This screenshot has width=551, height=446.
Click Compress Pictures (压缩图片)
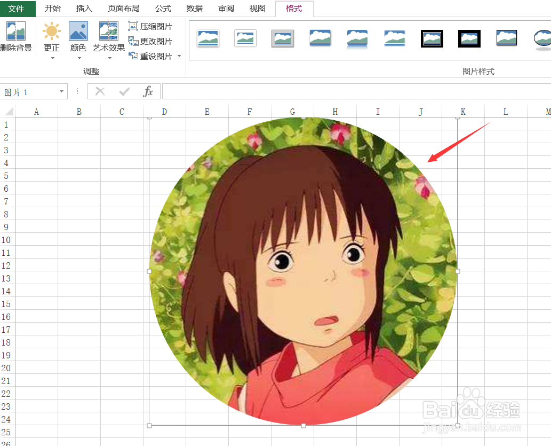(x=150, y=26)
